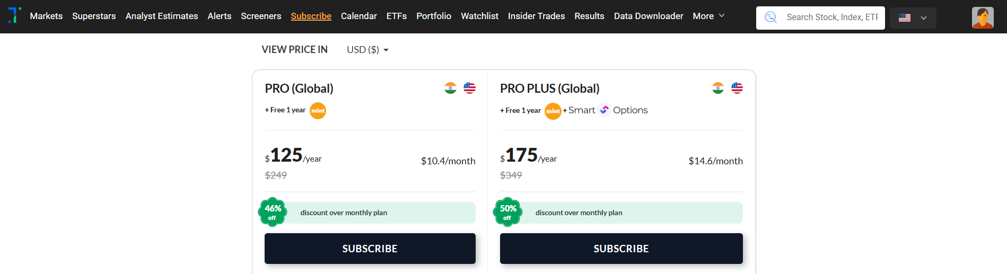Click India flag icon in PRO PLUS plan
This screenshot has height=274, width=1007.
click(718, 88)
